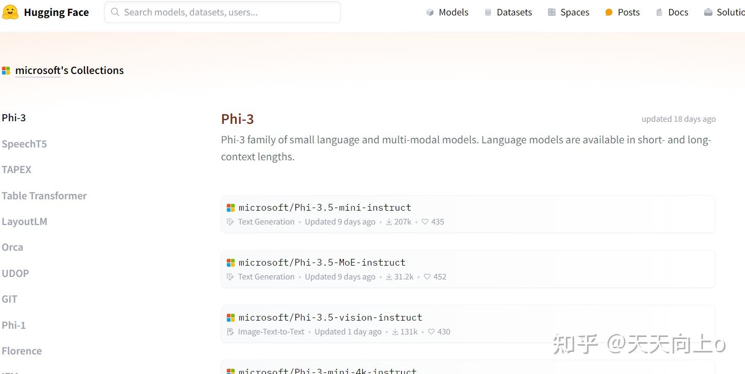Click the Text Generation tag icon on Phi-3.5-MoE-instruct
The width and height of the screenshot is (745, 374).
230,276
